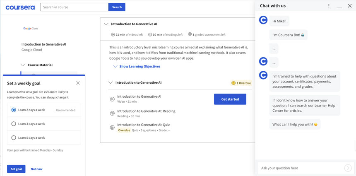The height and width of the screenshot is (176, 356).
Task: Click the quiz lock icon
Action: pyautogui.click(x=112, y=127)
